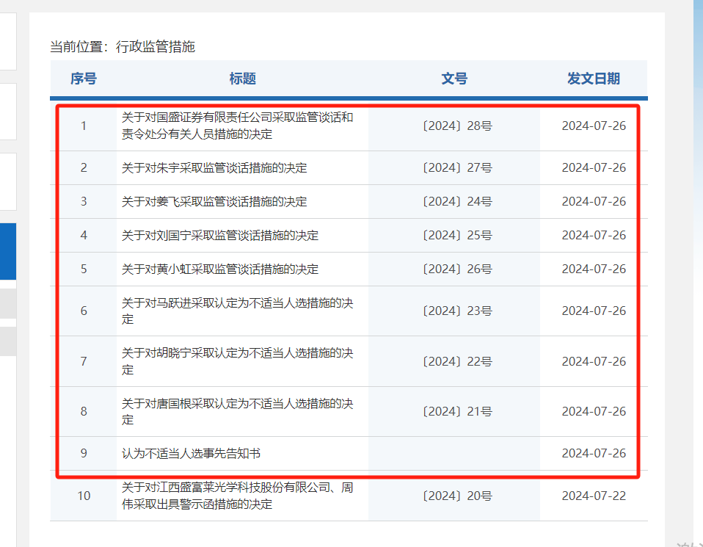The width and height of the screenshot is (703, 547).
Task: Click sequence number 1 in the table
Action: [x=84, y=126]
